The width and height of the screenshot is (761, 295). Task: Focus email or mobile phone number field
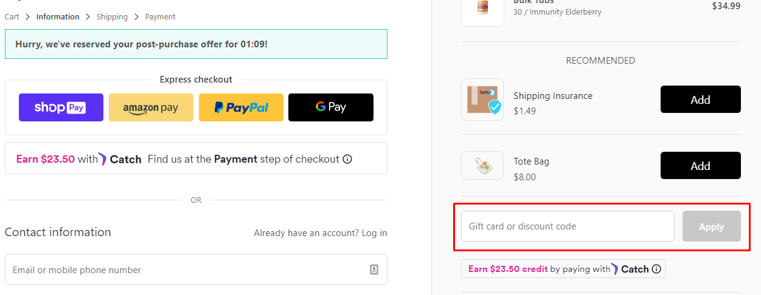pyautogui.click(x=196, y=270)
